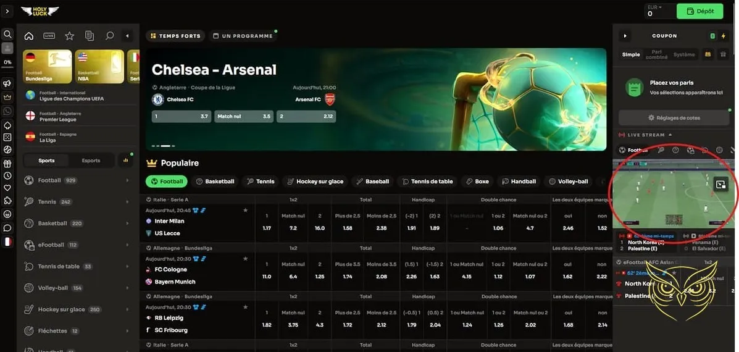
Task: Click the magnifier icon in left sidebar
Action: point(7,35)
